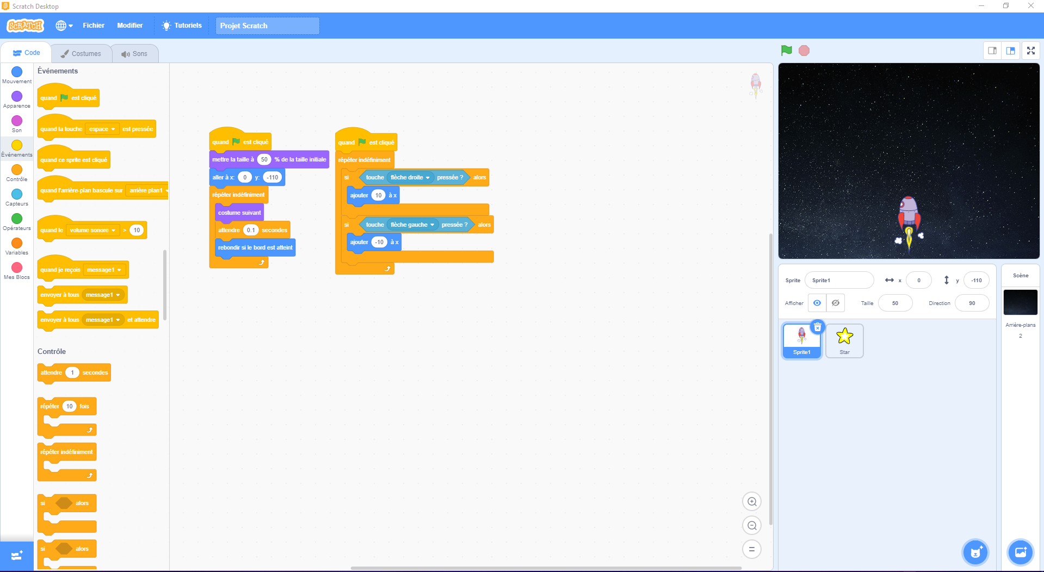This screenshot has height=572, width=1044.
Task: Open the Tutoriels page
Action: click(182, 26)
